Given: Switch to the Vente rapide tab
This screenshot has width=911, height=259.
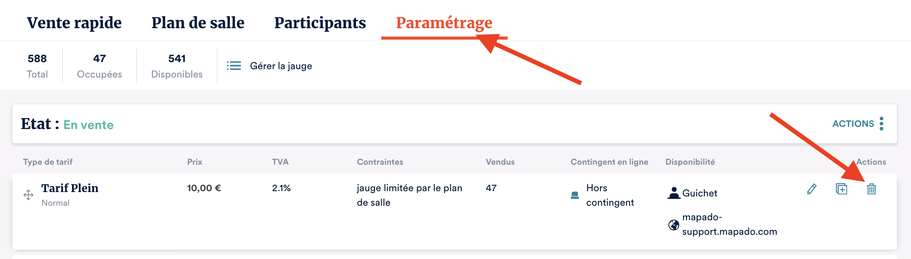Looking at the screenshot, I should [74, 23].
